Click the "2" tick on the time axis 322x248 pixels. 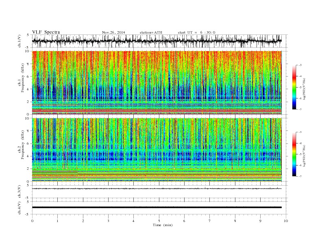click(x=83, y=221)
